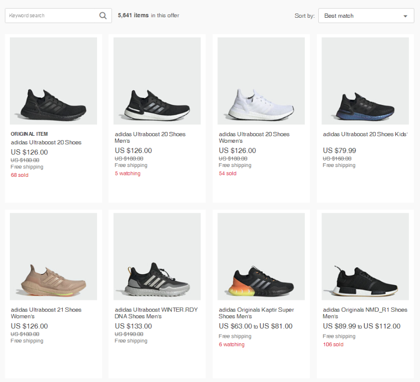This screenshot has width=420, height=382.
Task: Open adidas Originals NMD_R1 Shoes Men's link
Action: pos(365,313)
